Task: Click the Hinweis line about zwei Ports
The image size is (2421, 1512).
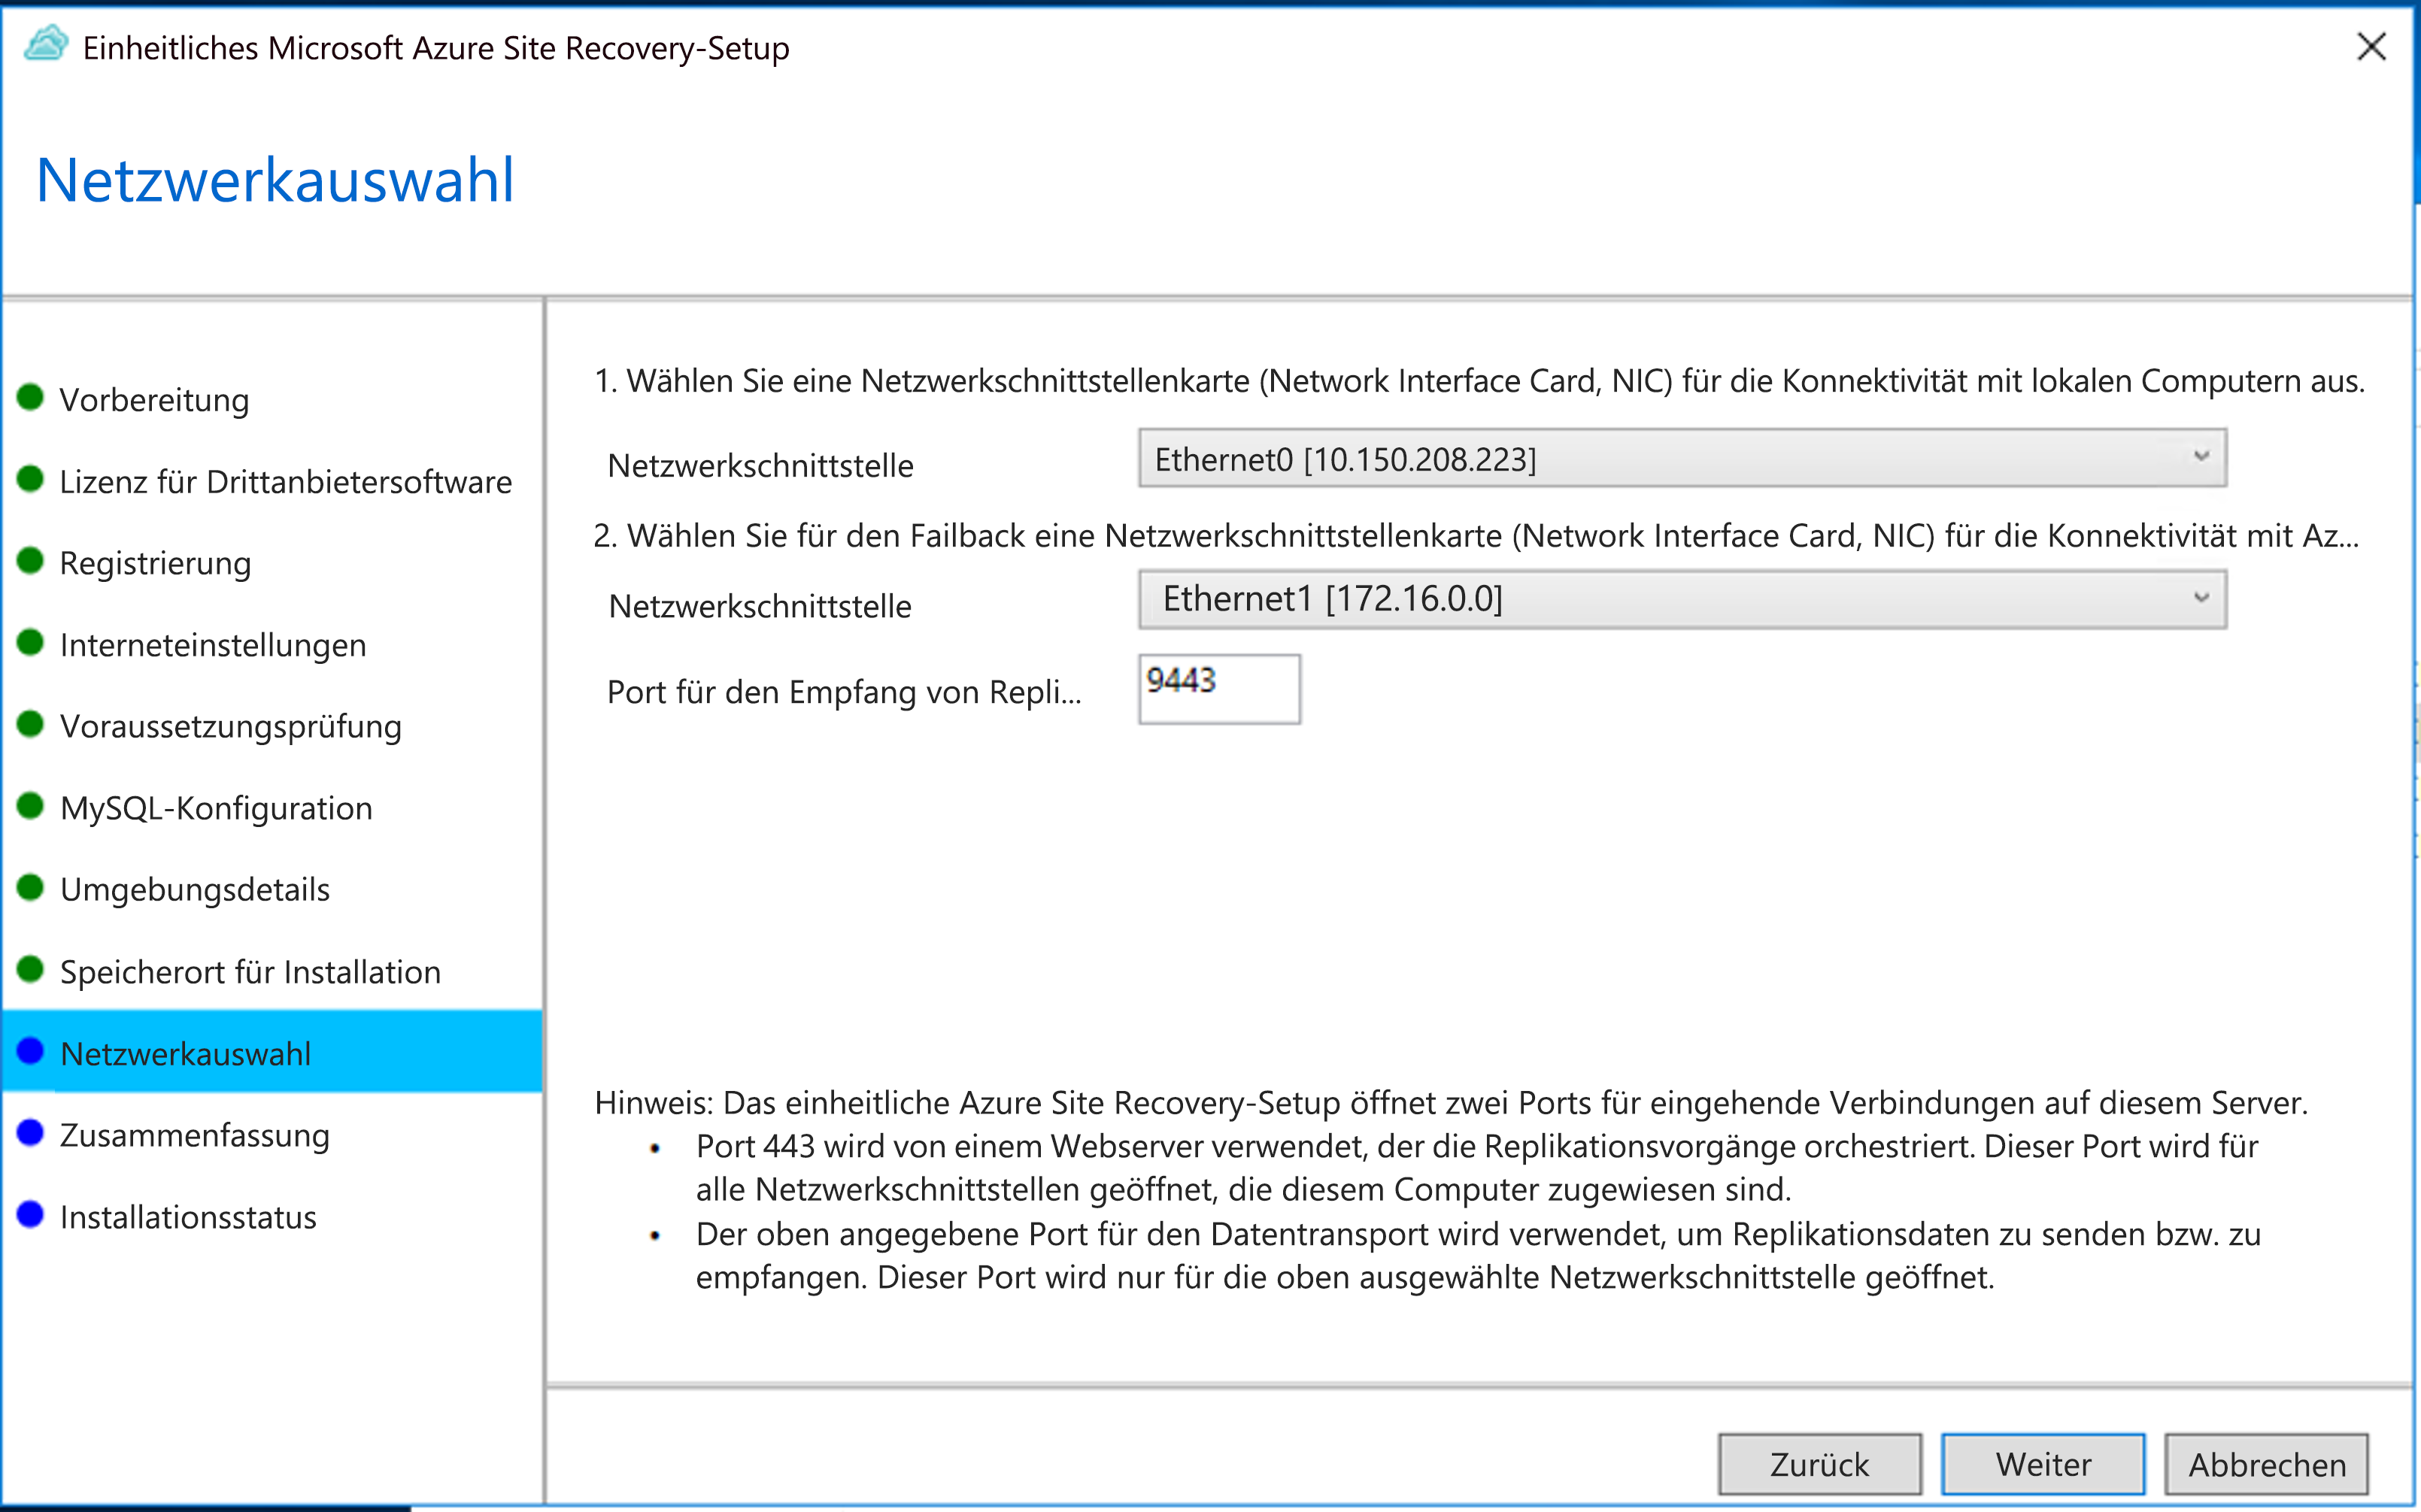Action: tap(1451, 1103)
